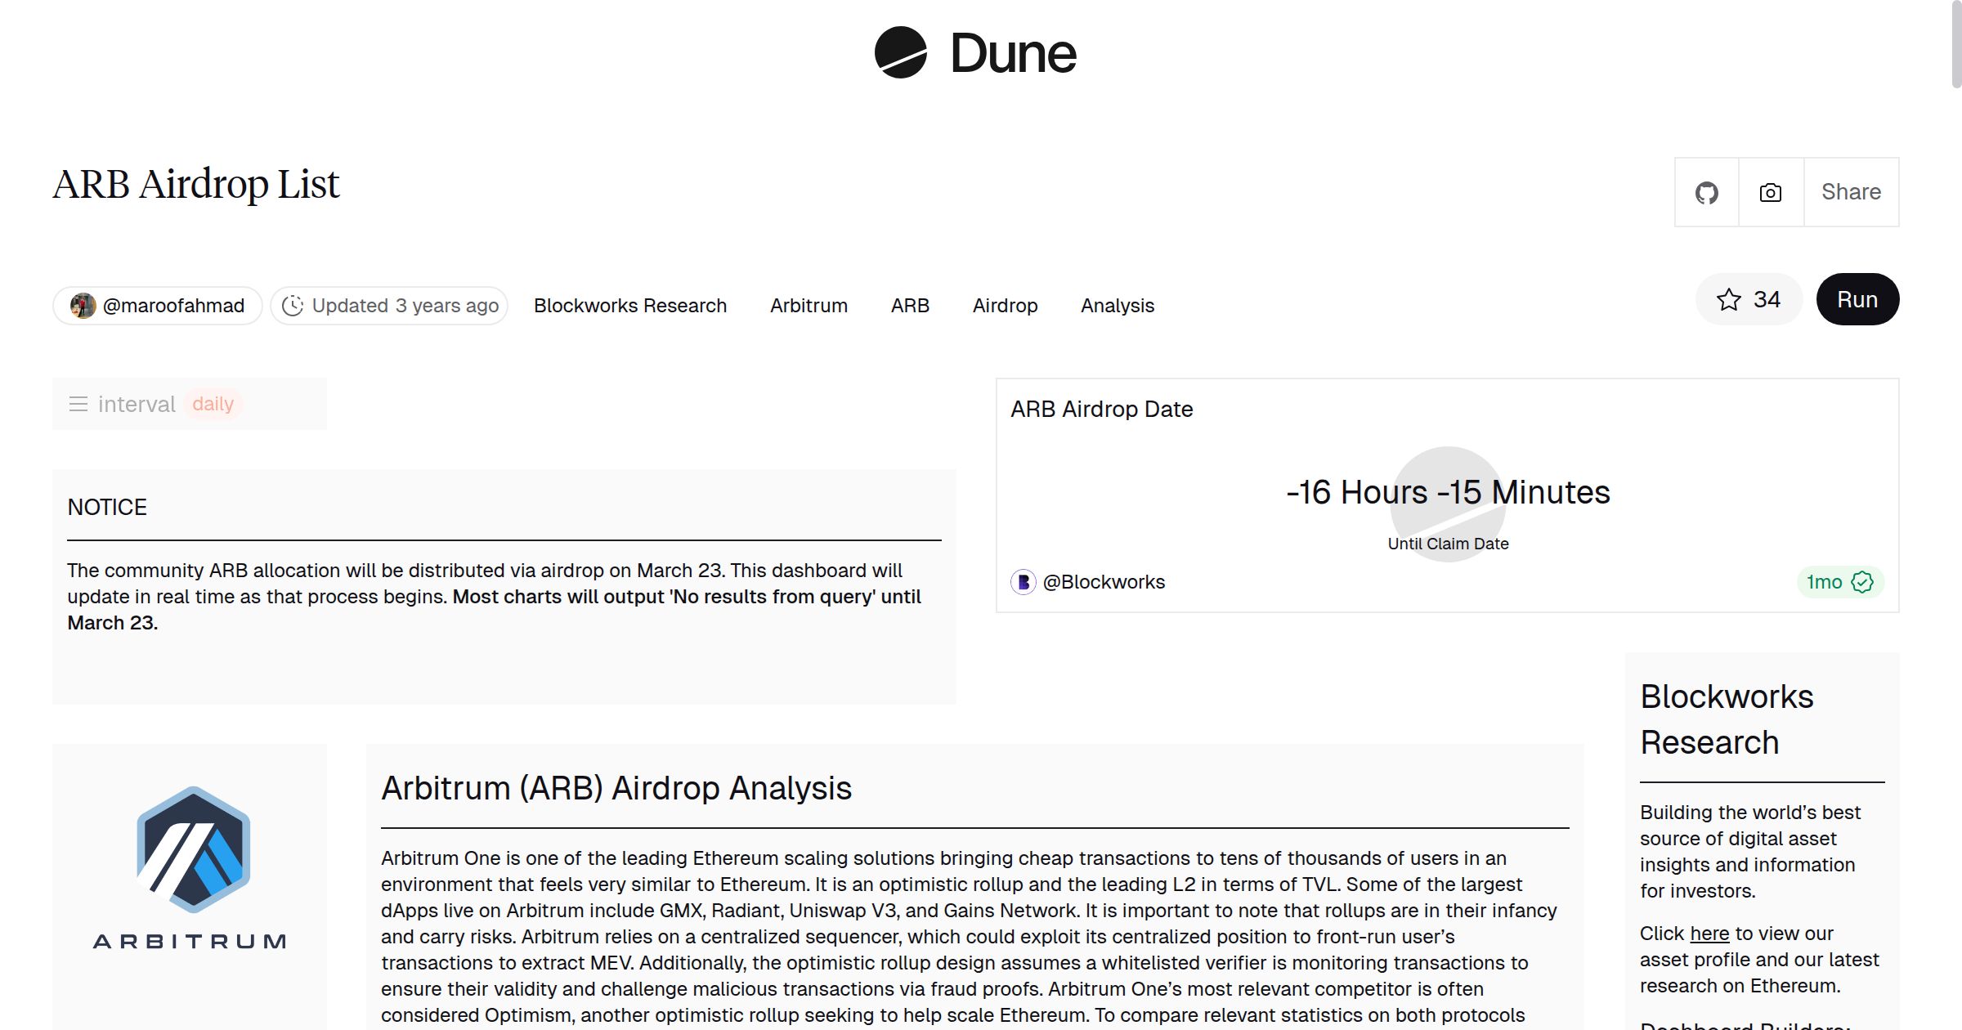Image resolution: width=1962 pixels, height=1030 pixels.
Task: Click the Blockworks avatar icon
Action: point(1023,581)
